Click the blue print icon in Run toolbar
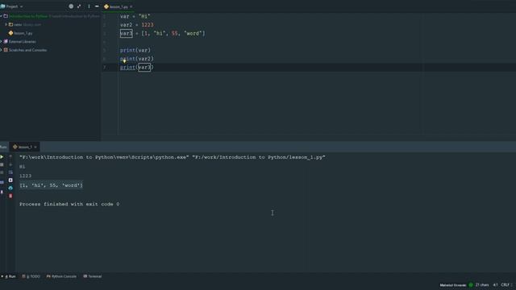The height and width of the screenshot is (290, 516). [x=10, y=188]
